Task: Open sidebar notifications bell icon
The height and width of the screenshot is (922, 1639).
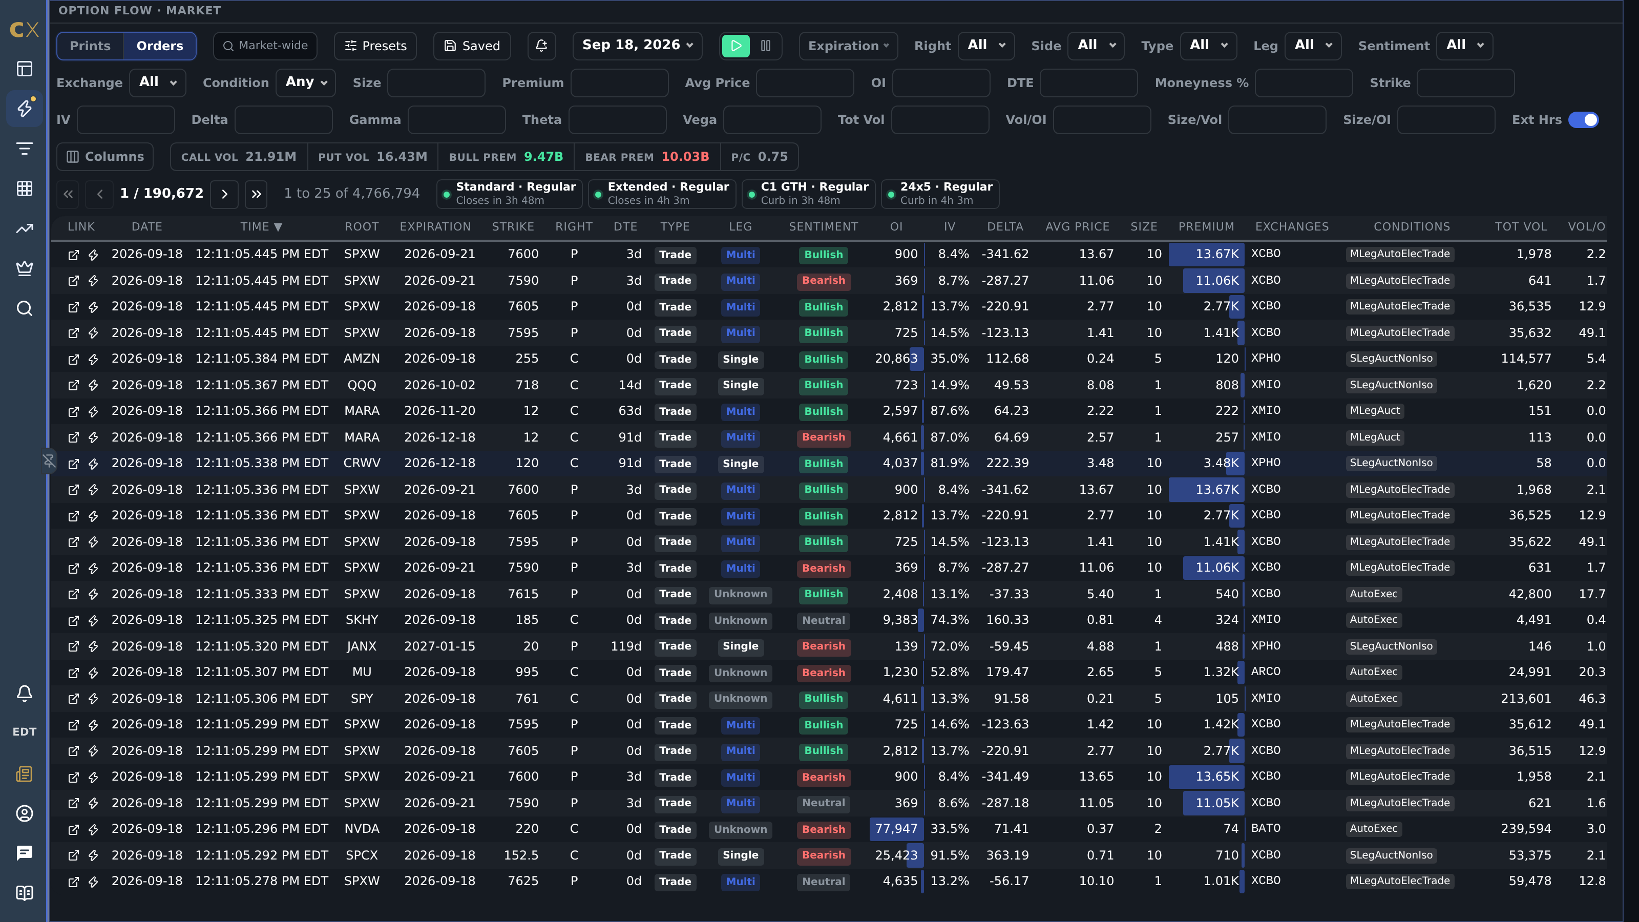Action: 24,693
